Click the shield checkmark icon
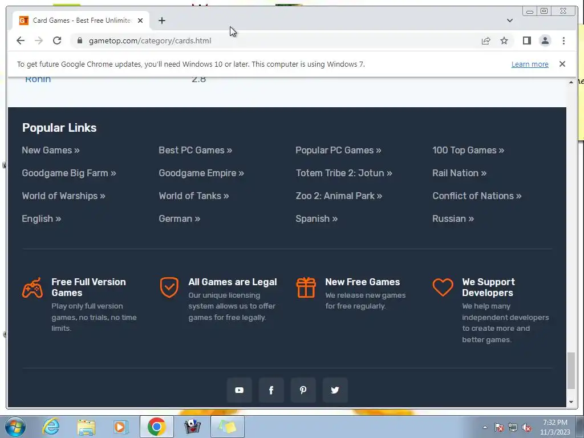 click(169, 287)
